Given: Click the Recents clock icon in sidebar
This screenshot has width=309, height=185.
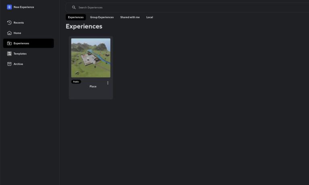Looking at the screenshot, I should pos(9,22).
